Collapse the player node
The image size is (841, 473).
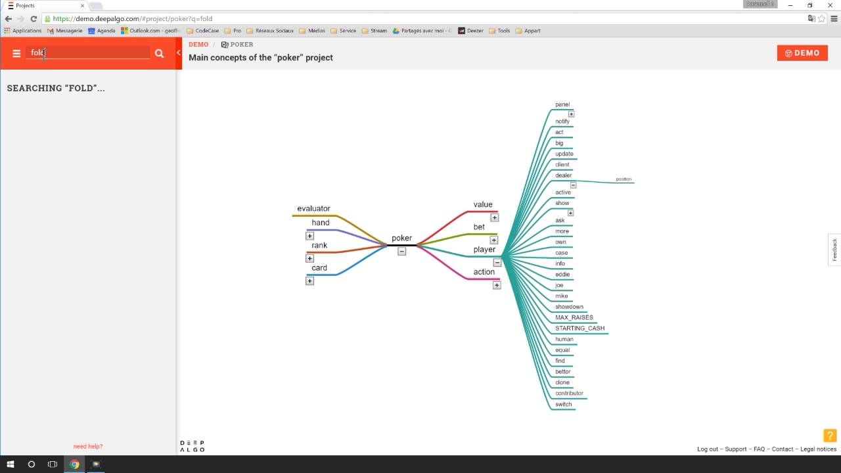coord(497,262)
